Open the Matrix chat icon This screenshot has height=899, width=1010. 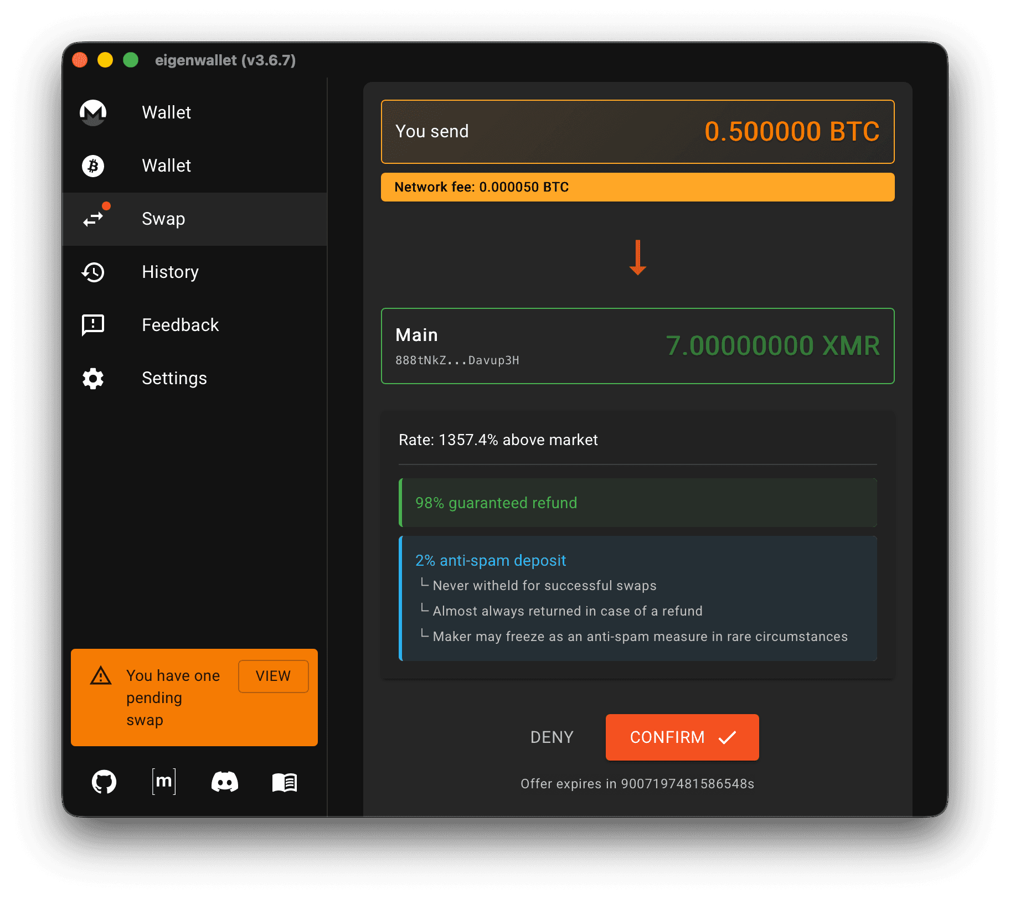[164, 782]
